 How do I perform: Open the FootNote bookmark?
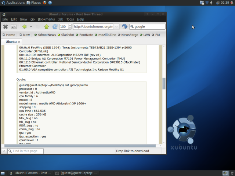point(84,35)
